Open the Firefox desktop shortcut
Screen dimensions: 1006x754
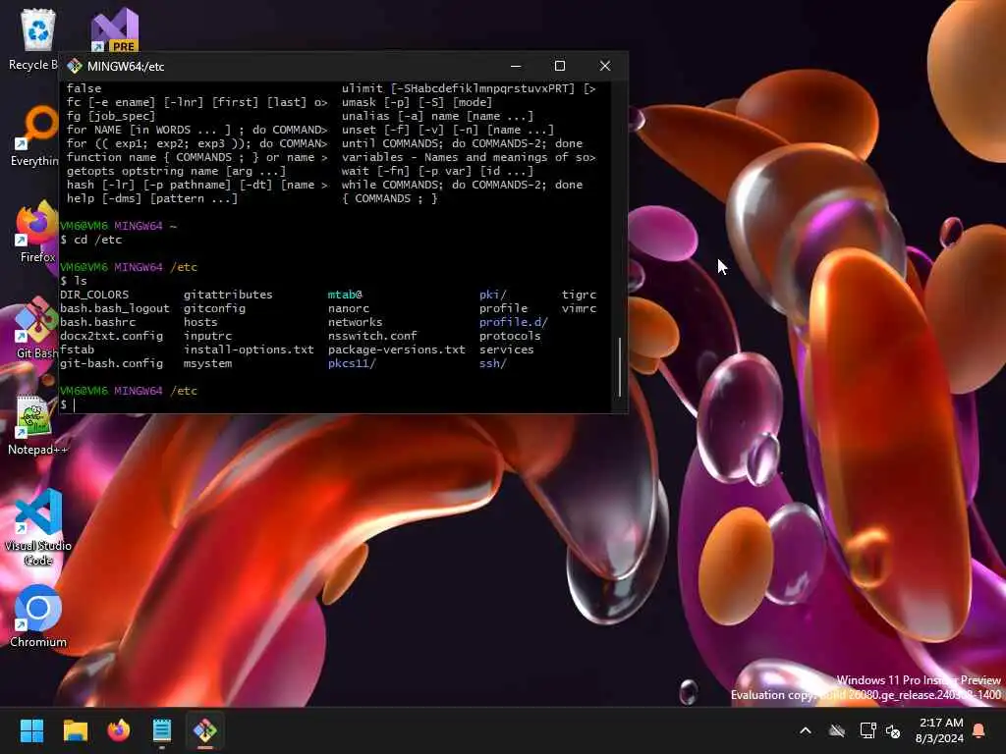pyautogui.click(x=36, y=232)
